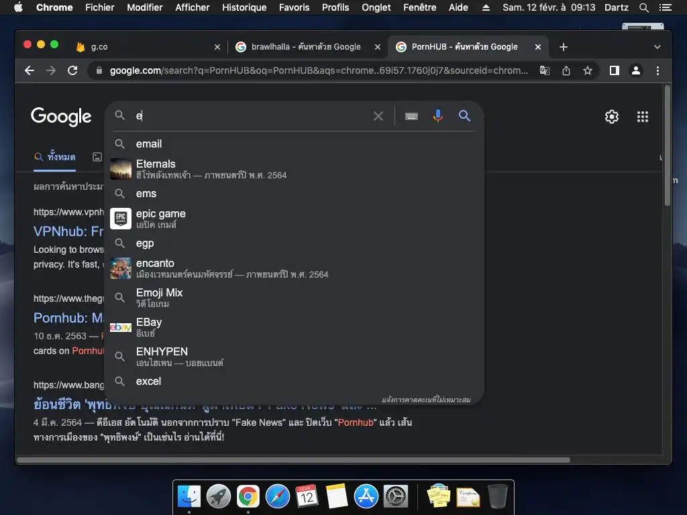Open Control Center list icon in menu bar
The image size is (687, 515).
coord(665,7)
